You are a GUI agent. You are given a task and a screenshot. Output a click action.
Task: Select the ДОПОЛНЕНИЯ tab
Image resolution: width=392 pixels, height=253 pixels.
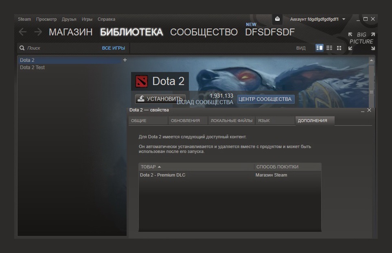point(315,121)
